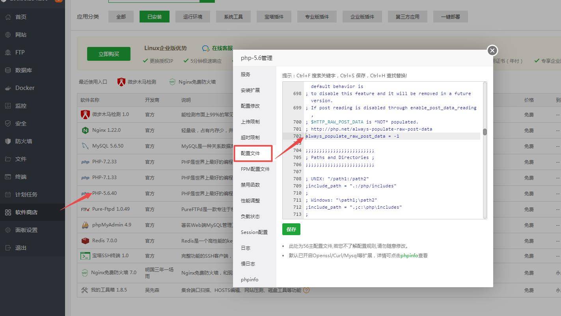561x316 pixels.
Task: Click the PHP-7.2.33 php icon
Action: point(85,162)
